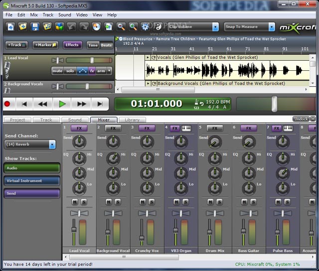This screenshot has width=319, height=271.
Task: Arm the Lead Vocal track for recording
Action: coord(101,71)
